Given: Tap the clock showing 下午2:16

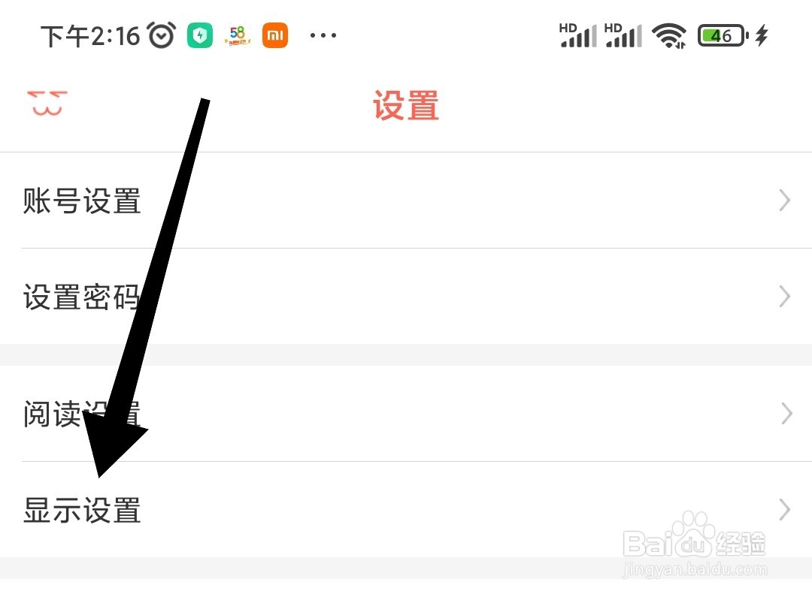Looking at the screenshot, I should pyautogui.click(x=90, y=36).
